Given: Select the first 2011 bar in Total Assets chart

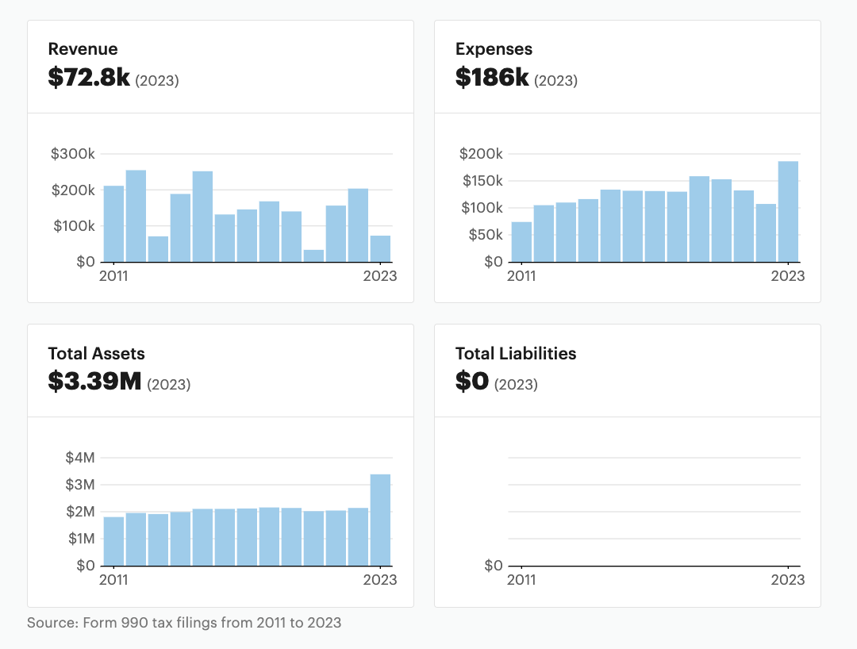Looking at the screenshot, I should click(x=113, y=541).
